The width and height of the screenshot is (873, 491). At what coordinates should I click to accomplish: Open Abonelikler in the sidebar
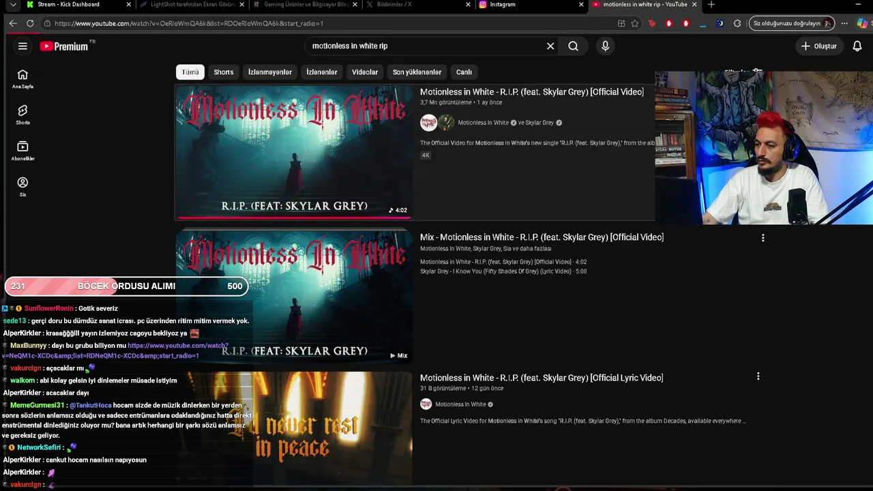[23, 151]
